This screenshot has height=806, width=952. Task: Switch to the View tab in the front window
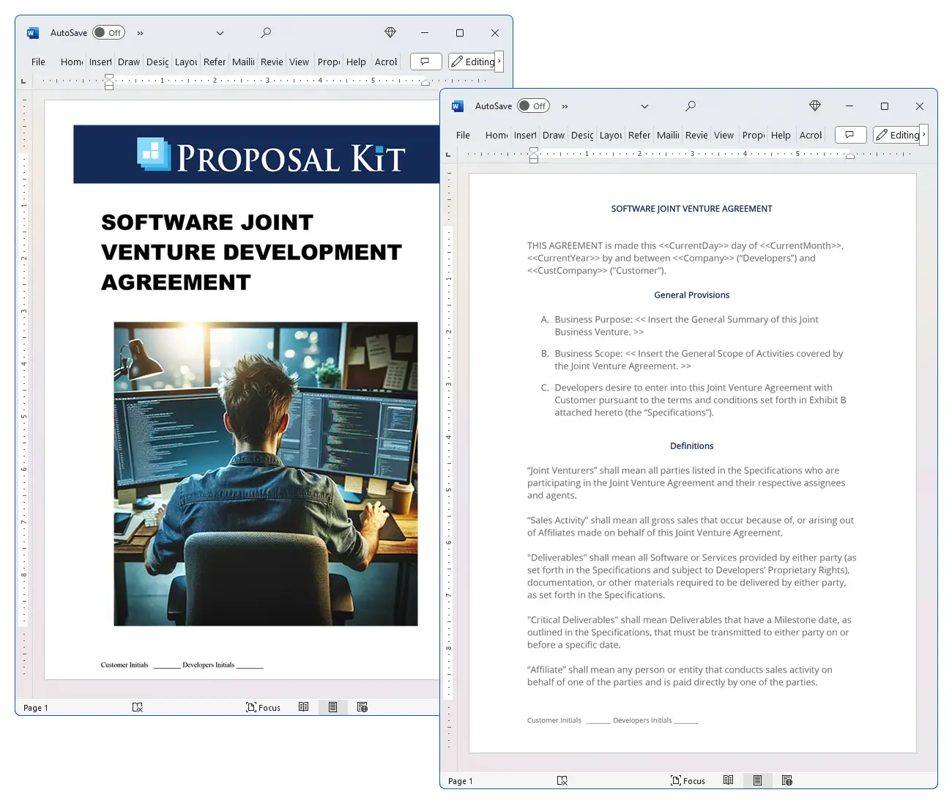tap(724, 135)
